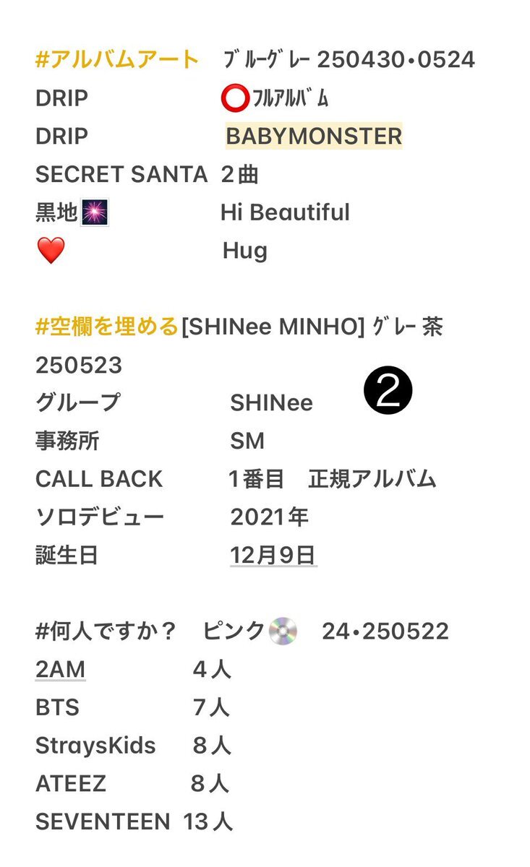Viewport: 530px width, 867px height.
Task: Click the Hi Beautiful text
Action: 285,212
